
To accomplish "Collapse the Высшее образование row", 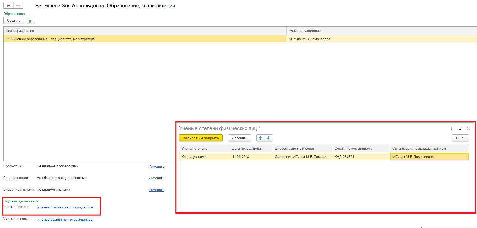I will pyautogui.click(x=8, y=39).
